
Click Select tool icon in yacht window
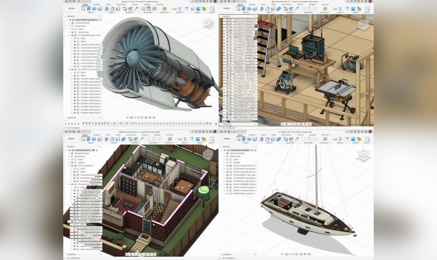click(x=367, y=139)
